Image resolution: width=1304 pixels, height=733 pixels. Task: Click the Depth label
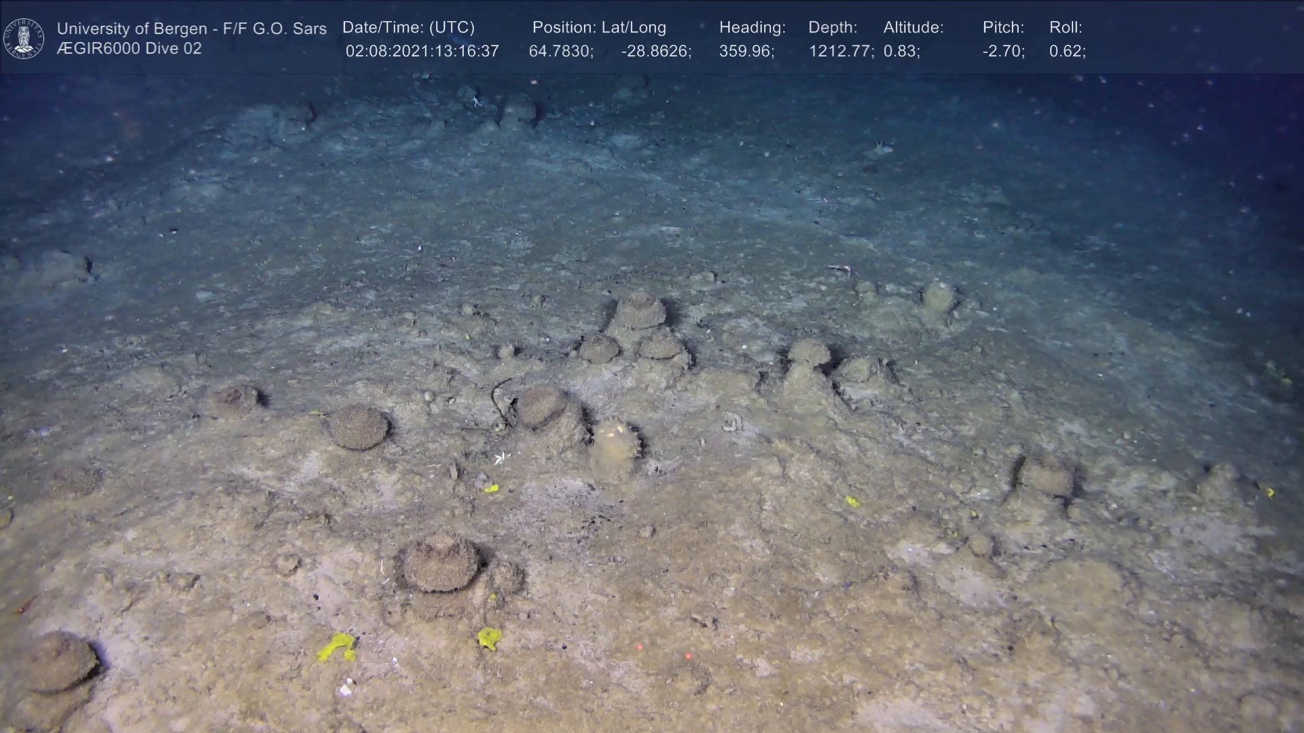point(833,27)
